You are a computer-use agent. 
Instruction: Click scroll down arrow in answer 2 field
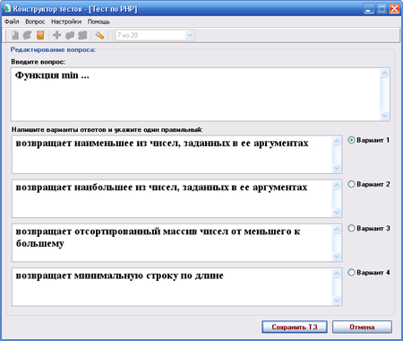coord(337,212)
